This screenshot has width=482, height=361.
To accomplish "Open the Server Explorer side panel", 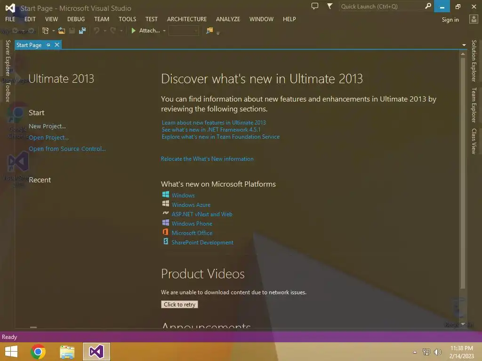I will point(8,58).
